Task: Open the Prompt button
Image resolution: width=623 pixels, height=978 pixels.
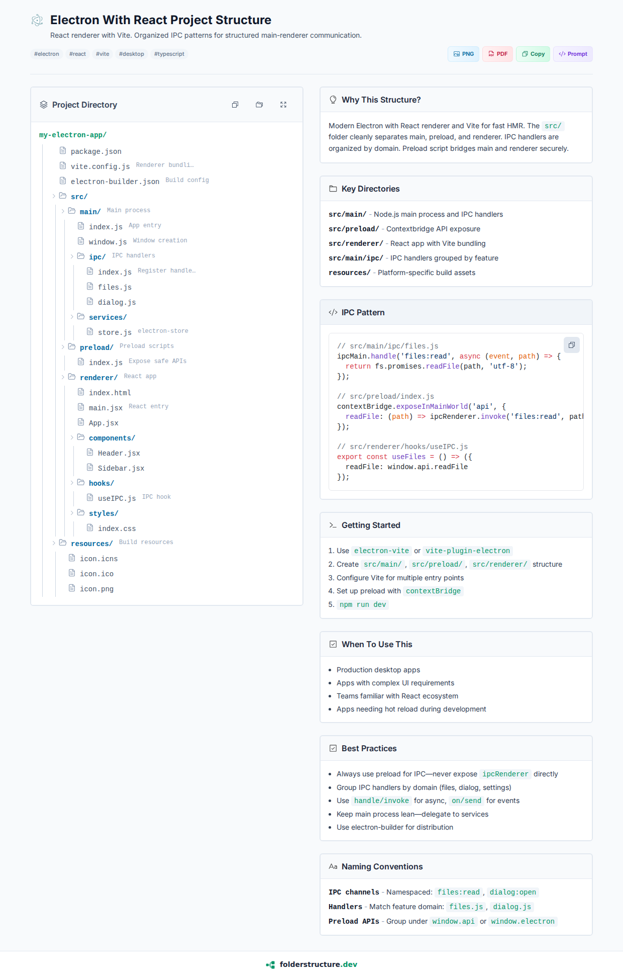Action: coord(573,54)
